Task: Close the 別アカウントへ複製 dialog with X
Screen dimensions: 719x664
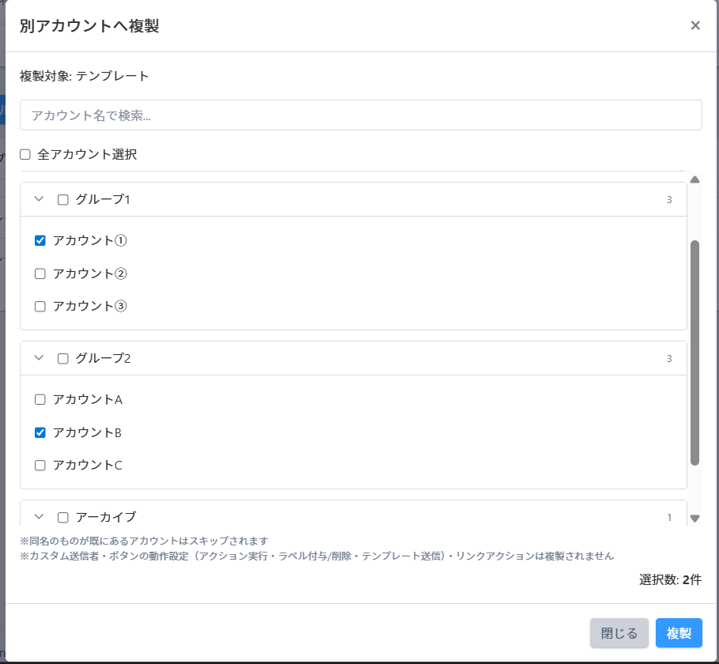Action: pyautogui.click(x=695, y=25)
